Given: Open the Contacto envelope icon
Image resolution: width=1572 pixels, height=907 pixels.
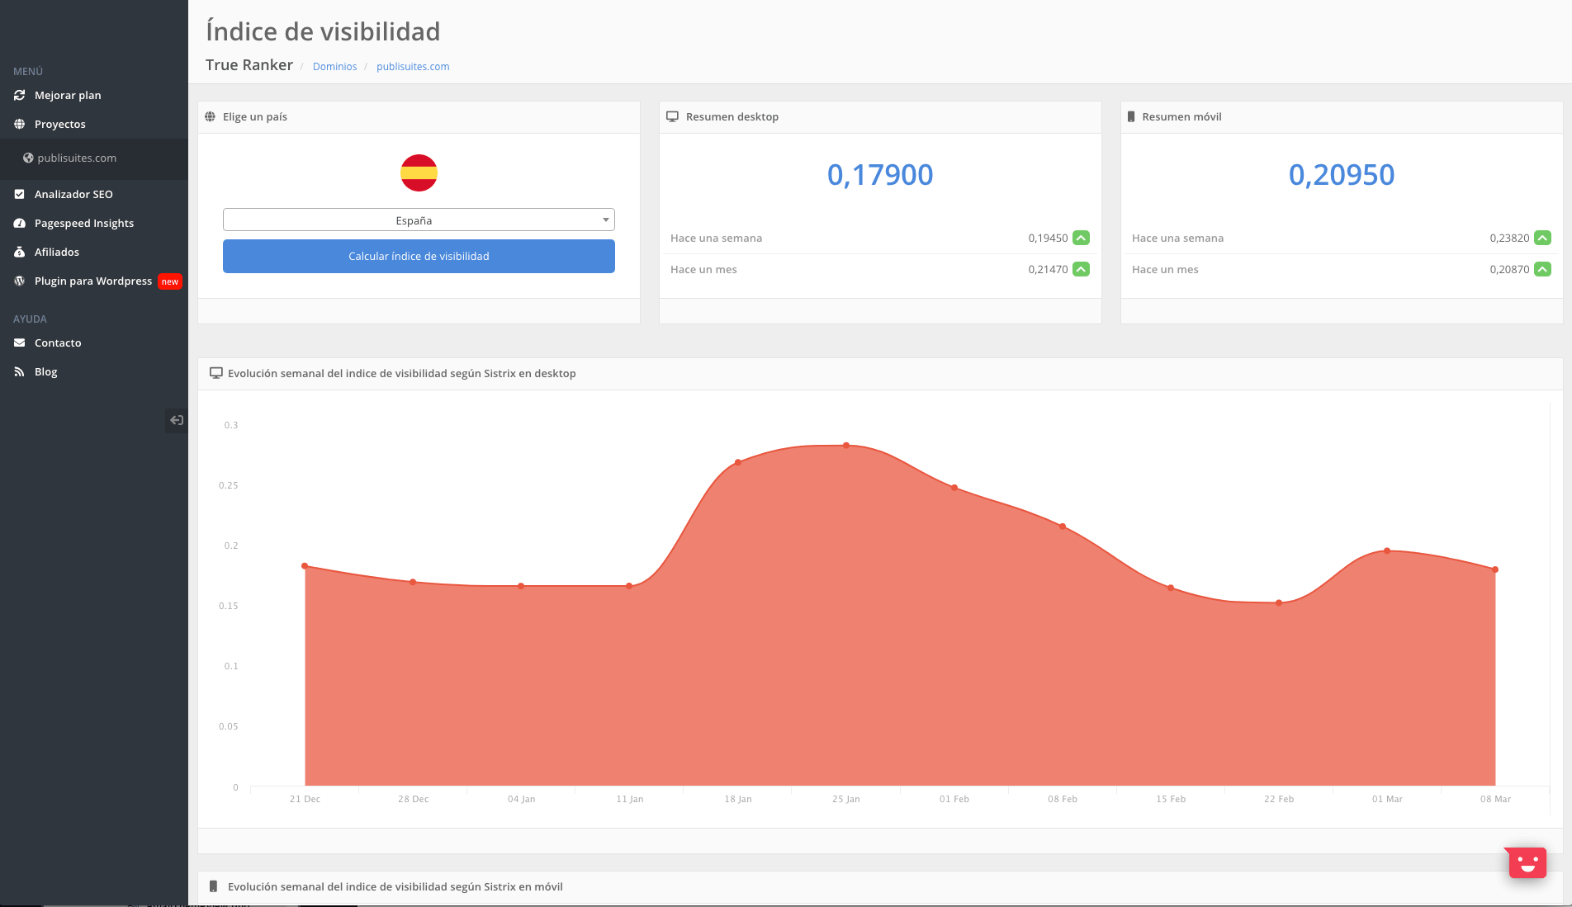Looking at the screenshot, I should [19, 342].
